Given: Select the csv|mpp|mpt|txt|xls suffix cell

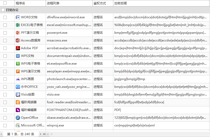Looking at the screenshot, I should click(161, 125).
